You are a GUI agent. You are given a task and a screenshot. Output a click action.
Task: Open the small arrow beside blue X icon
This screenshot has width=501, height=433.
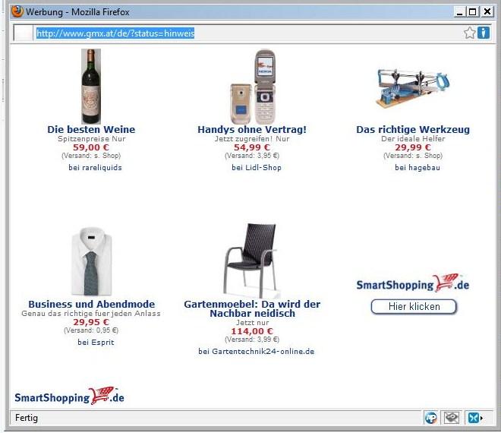click(x=481, y=418)
